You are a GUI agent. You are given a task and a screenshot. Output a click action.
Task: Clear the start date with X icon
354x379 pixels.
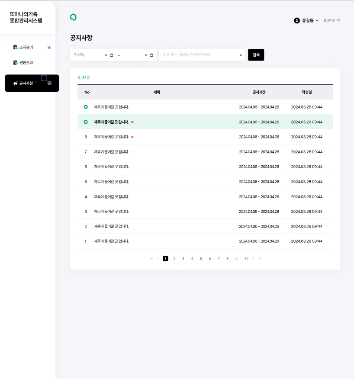[x=106, y=55]
